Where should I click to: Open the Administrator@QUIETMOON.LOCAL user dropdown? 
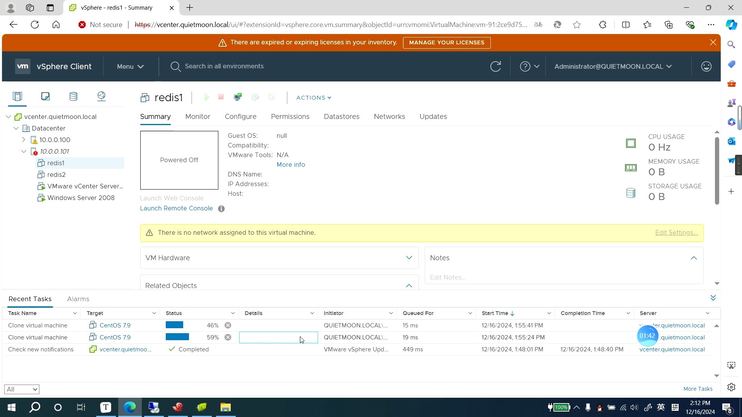pyautogui.click(x=613, y=66)
